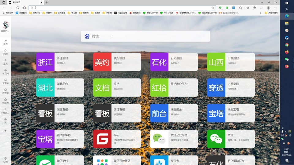Open the 浙江后台 shortcut tile

coord(60,62)
